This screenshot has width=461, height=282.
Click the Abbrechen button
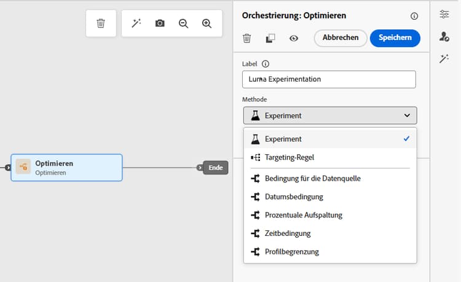click(x=341, y=38)
